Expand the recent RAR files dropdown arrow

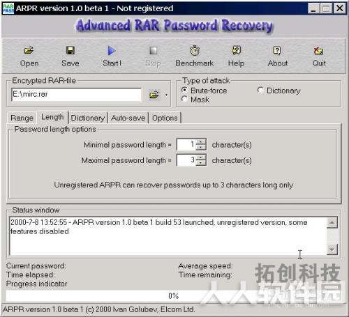(166, 95)
